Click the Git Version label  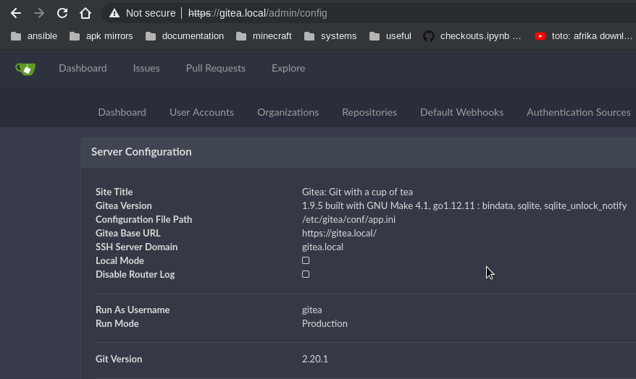click(x=119, y=359)
